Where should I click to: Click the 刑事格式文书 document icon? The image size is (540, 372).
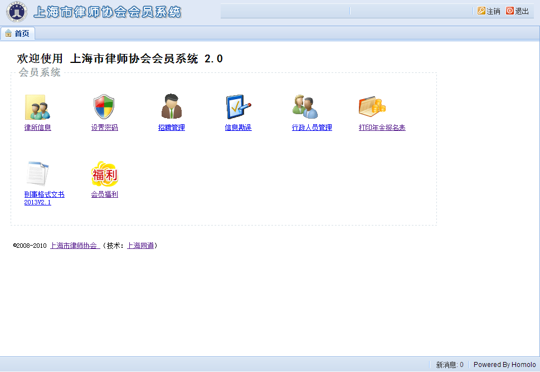[37, 174]
